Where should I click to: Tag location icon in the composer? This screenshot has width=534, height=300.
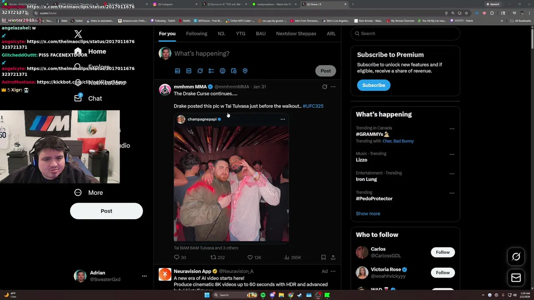point(245,71)
